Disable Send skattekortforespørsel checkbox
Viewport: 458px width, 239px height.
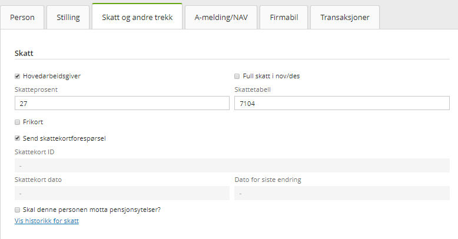(18, 138)
